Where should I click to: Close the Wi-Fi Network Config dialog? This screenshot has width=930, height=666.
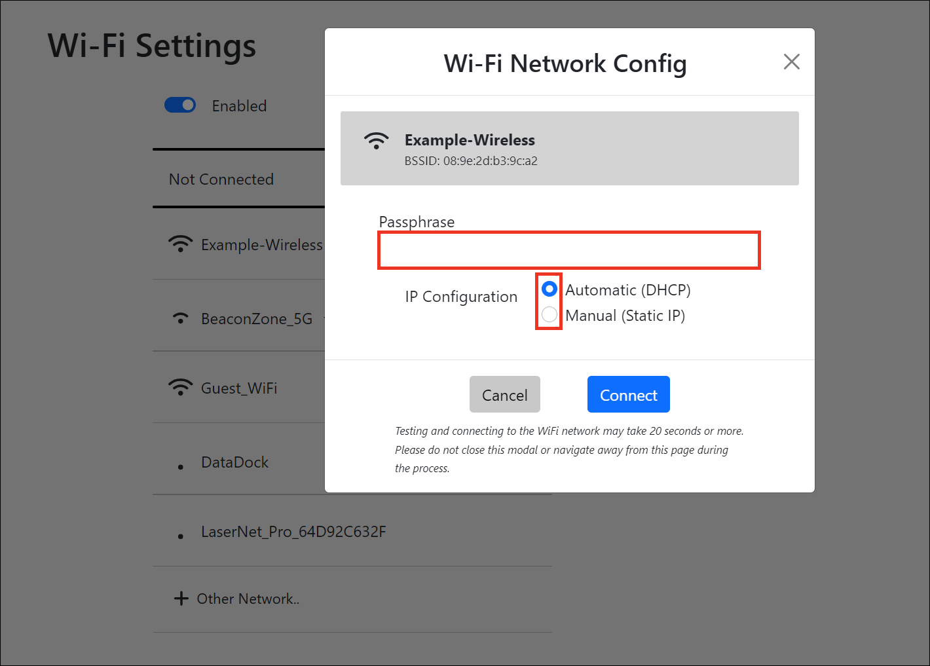[791, 62]
